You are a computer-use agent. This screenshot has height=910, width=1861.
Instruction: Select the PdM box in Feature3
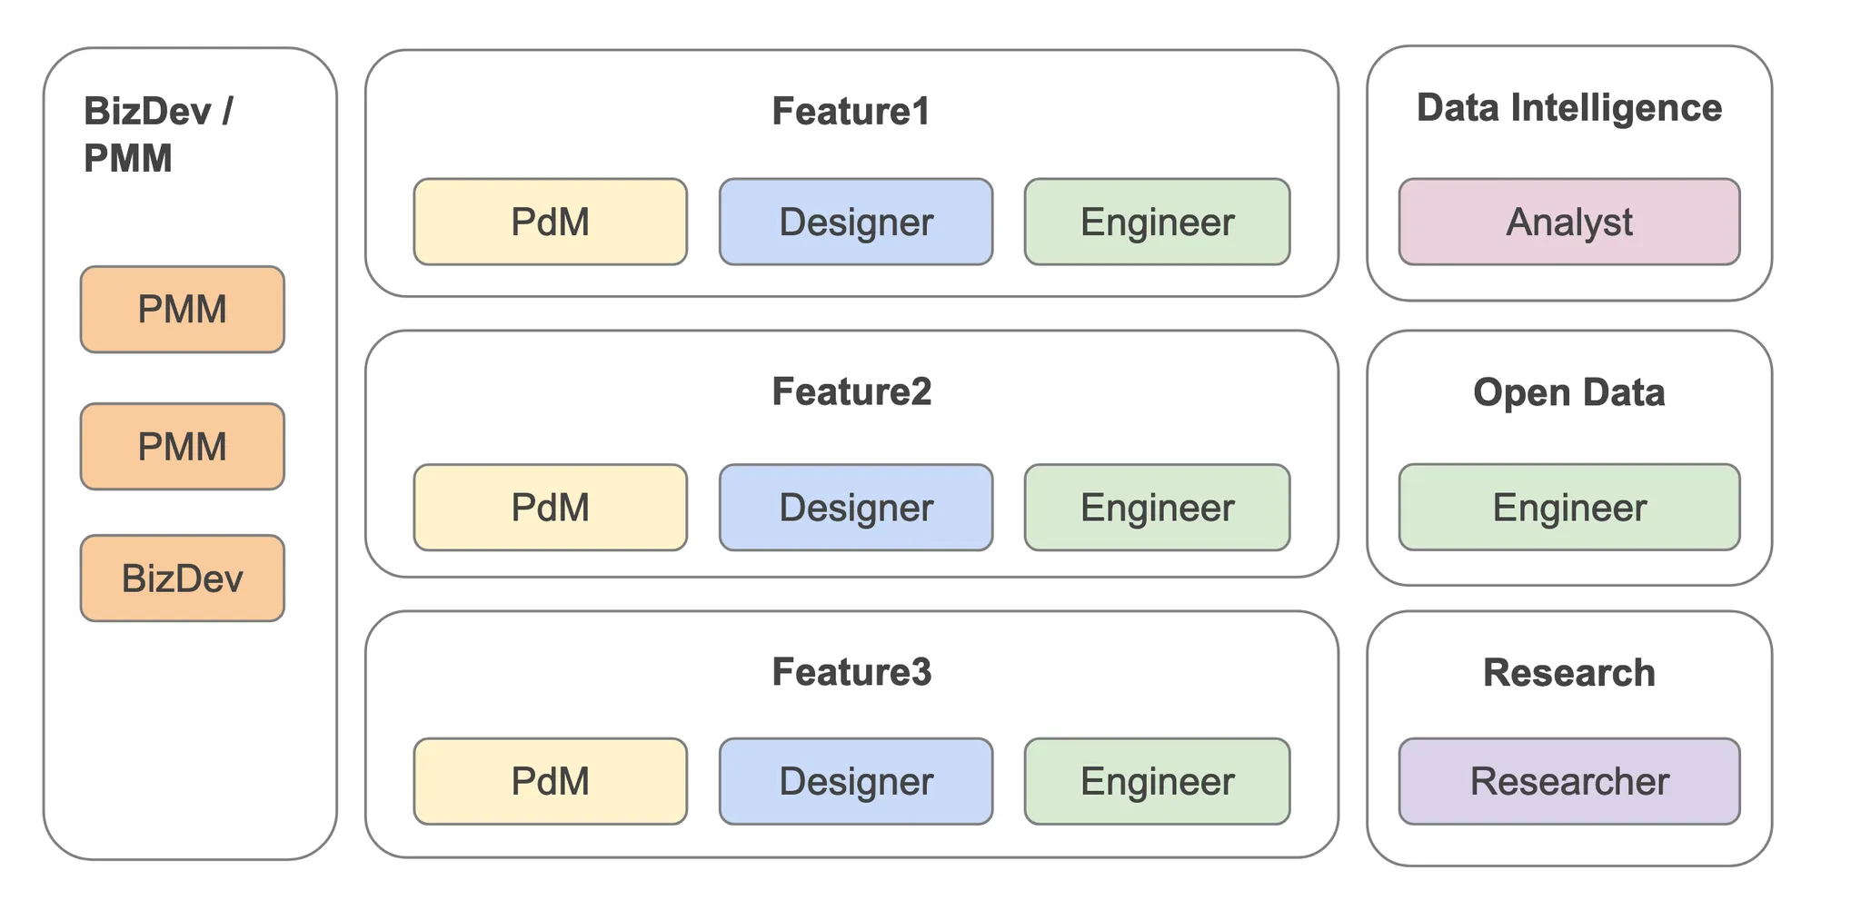(550, 781)
